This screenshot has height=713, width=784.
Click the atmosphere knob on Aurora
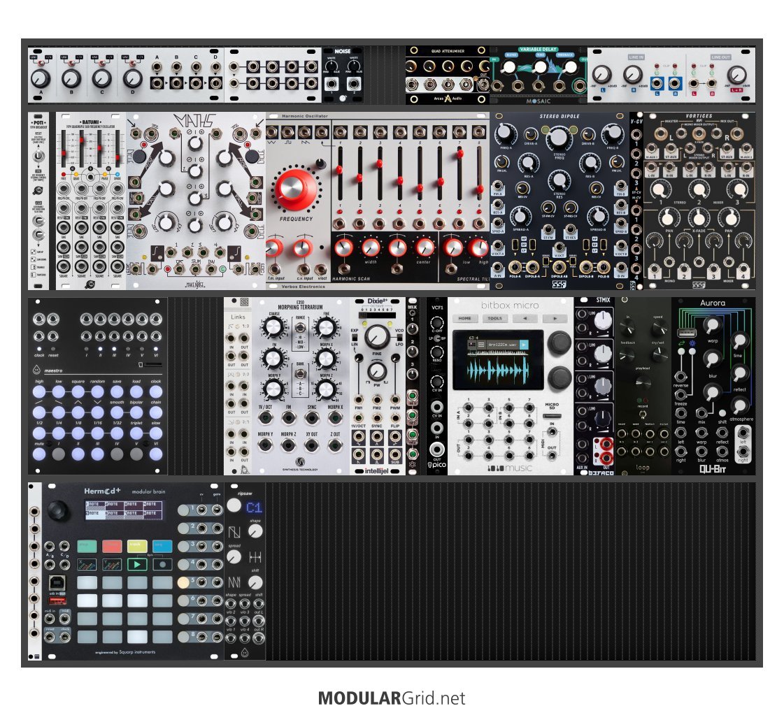pyautogui.click(x=740, y=405)
